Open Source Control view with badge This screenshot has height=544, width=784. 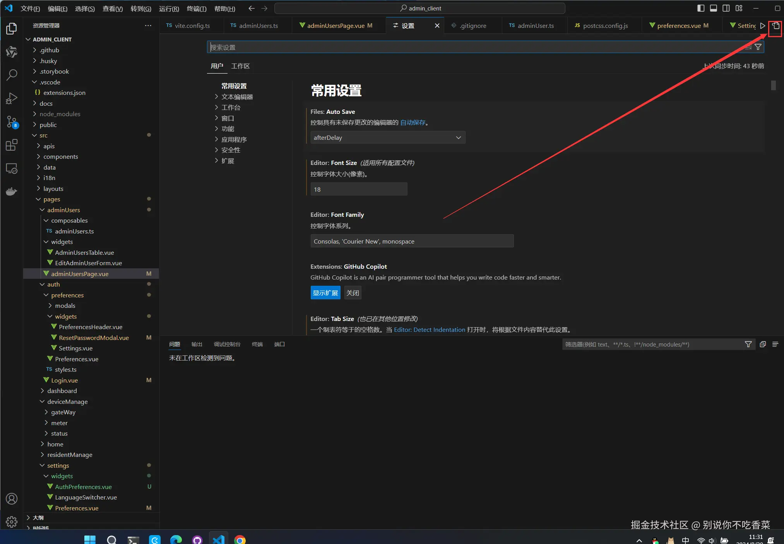click(x=12, y=122)
